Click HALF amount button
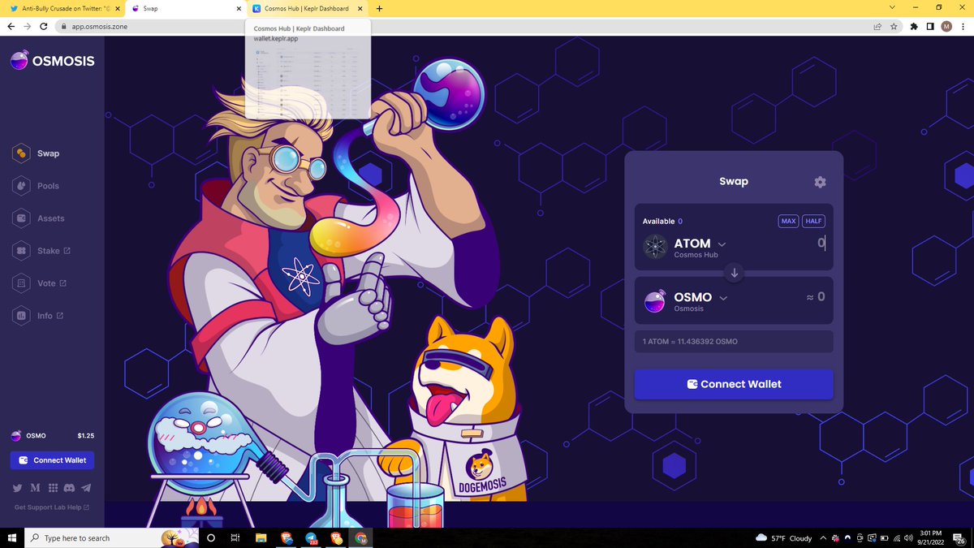The width and height of the screenshot is (974, 548). click(813, 221)
